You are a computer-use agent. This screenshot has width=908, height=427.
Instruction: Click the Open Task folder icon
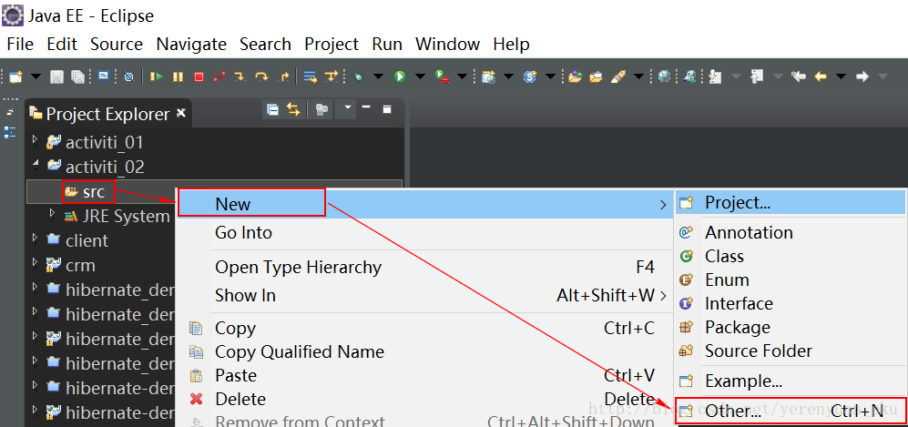point(596,76)
